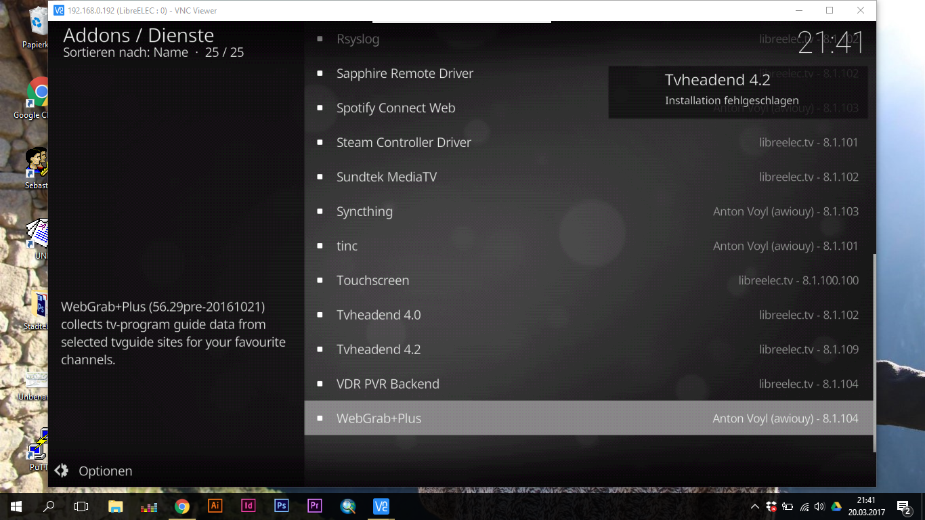Click the Kodi addon list scrollbar
The image size is (925, 520).
pyautogui.click(x=874, y=353)
